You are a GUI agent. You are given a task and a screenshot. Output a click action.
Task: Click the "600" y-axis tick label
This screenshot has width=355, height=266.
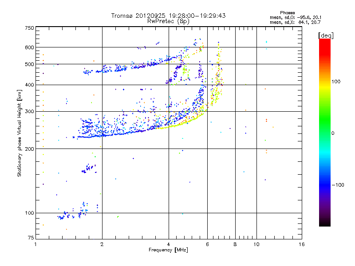tap(29, 47)
